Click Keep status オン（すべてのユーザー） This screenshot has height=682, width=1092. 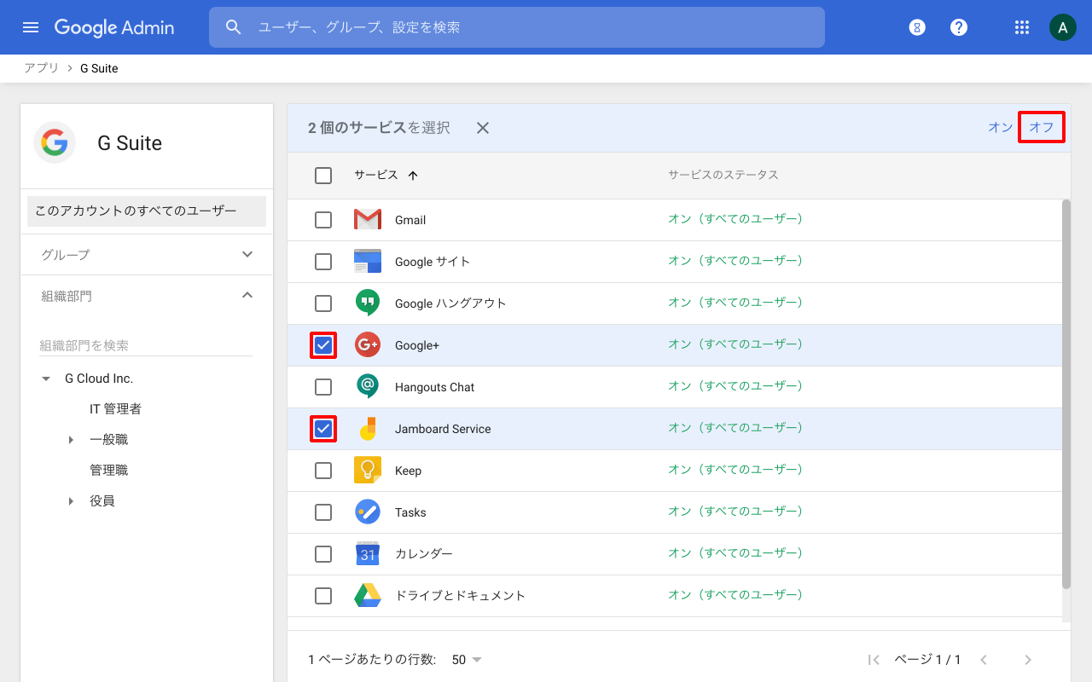coord(735,470)
